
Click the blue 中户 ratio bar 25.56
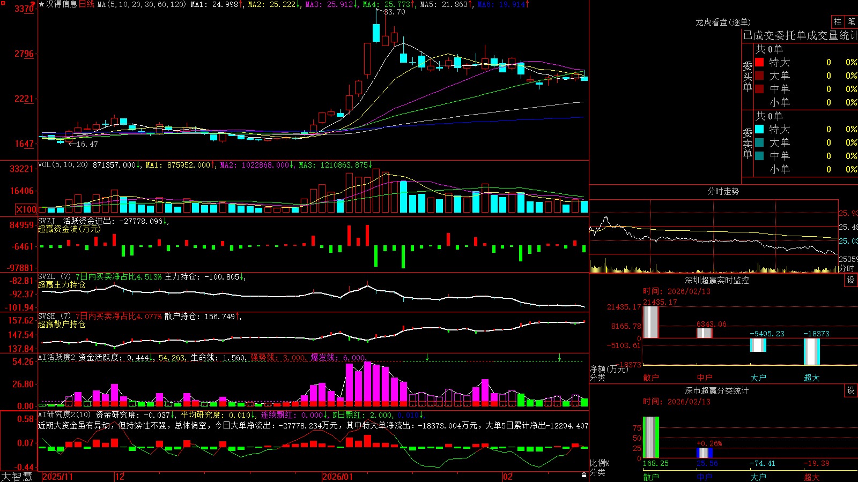705,453
